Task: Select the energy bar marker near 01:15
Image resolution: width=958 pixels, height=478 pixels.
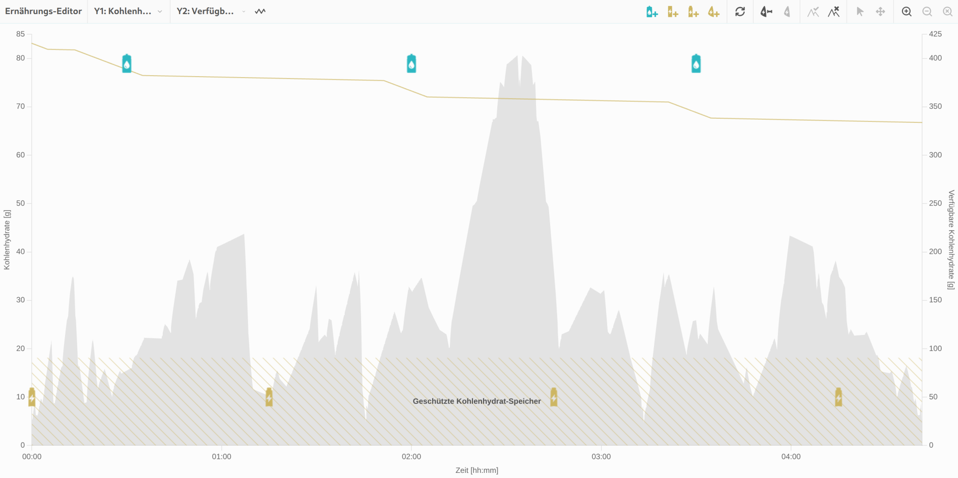Action: coord(269,397)
